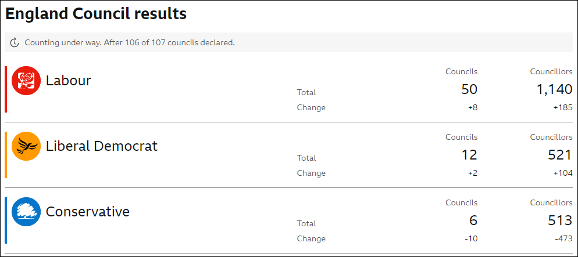The image size is (578, 257).
Task: Open the Liberal Democrat party name link
Action: click(x=102, y=146)
